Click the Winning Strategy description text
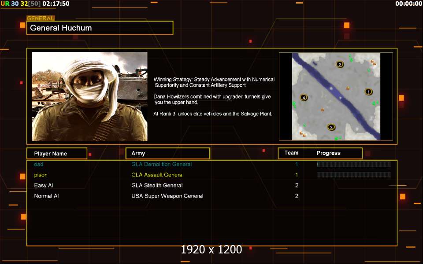The height and width of the screenshot is (264, 423). pyautogui.click(x=214, y=82)
